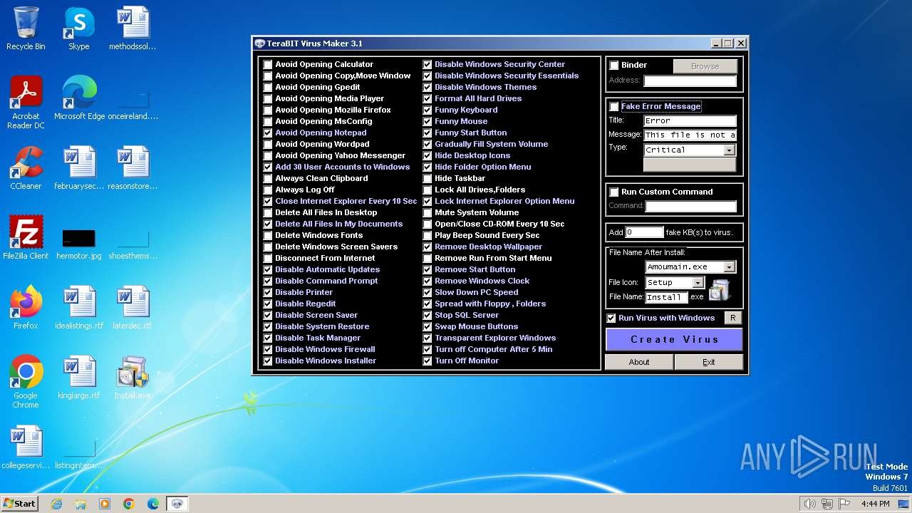Select the reasonstore document icon
912x513 pixels.
(x=133, y=168)
